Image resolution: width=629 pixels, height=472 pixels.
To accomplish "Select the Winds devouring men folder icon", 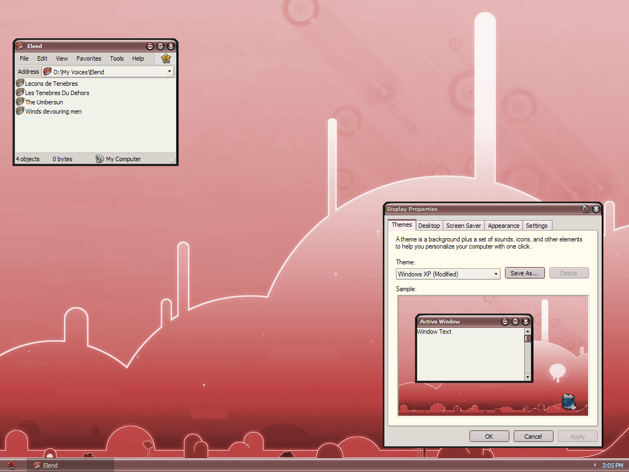I will (20, 111).
